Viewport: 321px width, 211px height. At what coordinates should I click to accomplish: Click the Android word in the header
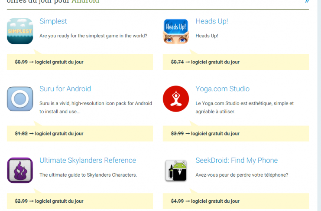(x=85, y=1)
